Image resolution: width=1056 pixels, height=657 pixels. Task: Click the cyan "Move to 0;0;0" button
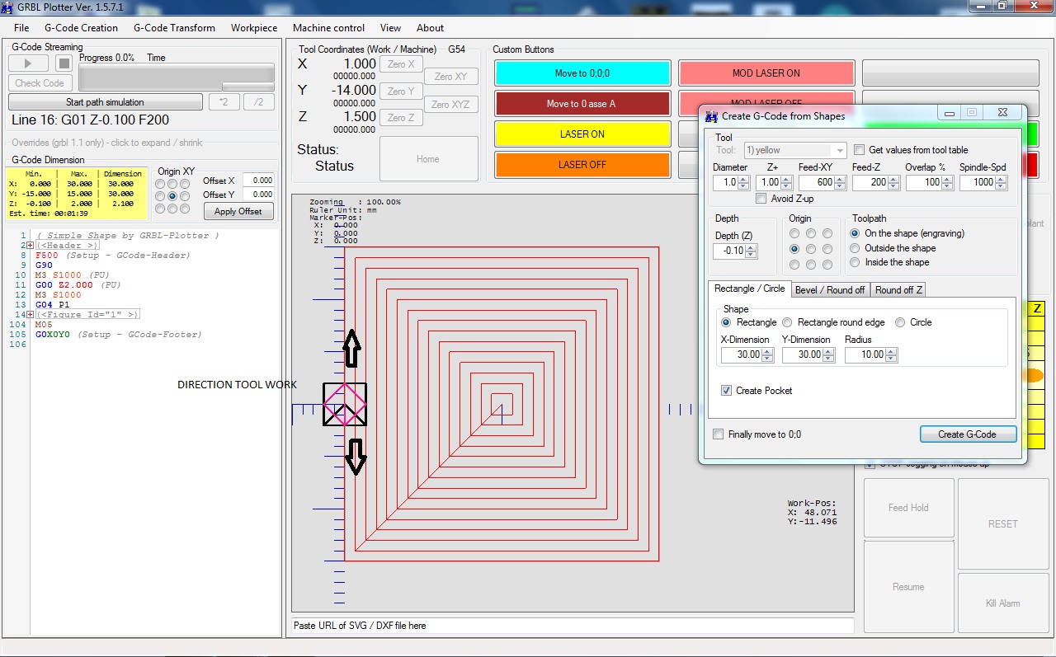tap(582, 73)
